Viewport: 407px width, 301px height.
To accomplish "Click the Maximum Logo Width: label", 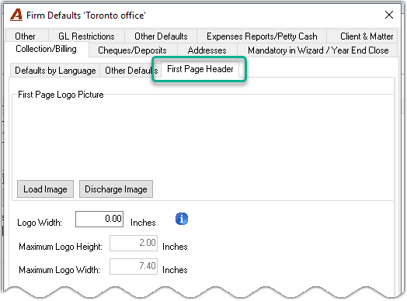I will tap(59, 270).
